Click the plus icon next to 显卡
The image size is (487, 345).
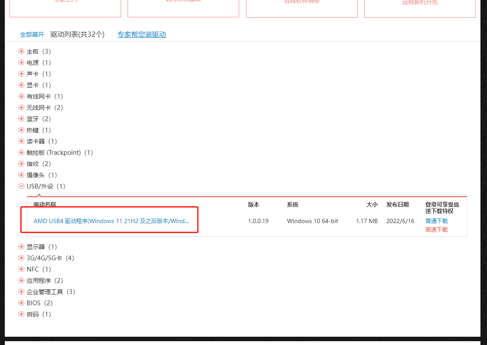21,85
